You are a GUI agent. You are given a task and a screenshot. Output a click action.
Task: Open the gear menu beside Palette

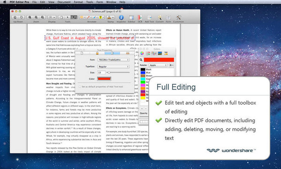171,65
